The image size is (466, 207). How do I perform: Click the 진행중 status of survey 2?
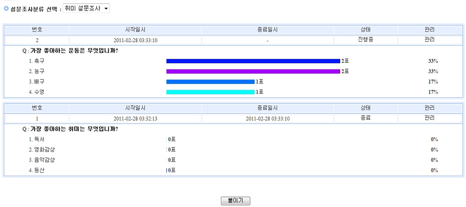tap(366, 39)
